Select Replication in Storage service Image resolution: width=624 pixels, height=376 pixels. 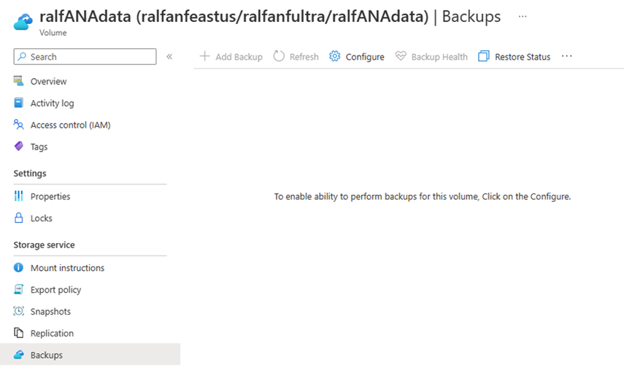point(52,334)
